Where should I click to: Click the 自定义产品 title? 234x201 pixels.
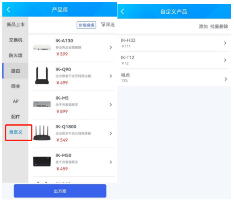[174, 12]
